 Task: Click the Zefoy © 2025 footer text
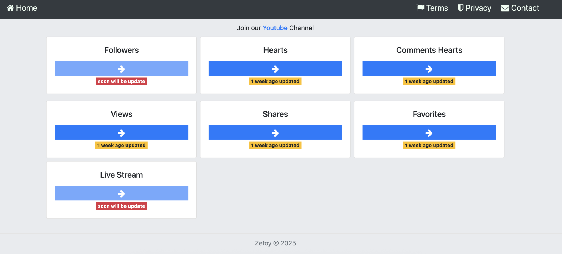coord(275,243)
